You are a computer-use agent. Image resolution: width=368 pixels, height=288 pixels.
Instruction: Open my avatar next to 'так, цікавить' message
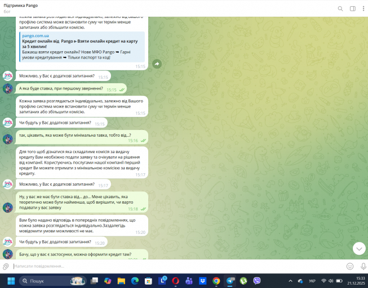tap(8, 139)
